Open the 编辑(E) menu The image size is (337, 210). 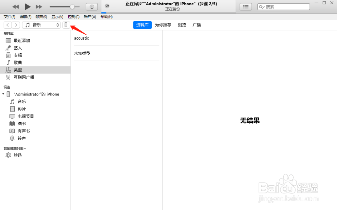click(x=25, y=17)
